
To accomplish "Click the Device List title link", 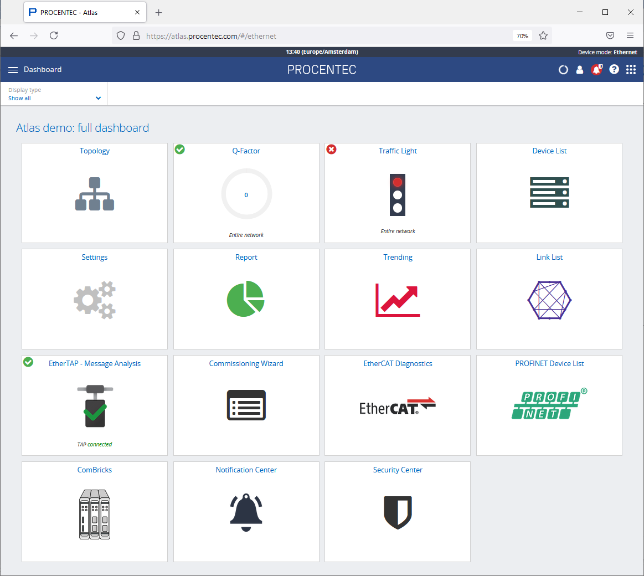I will [x=549, y=151].
